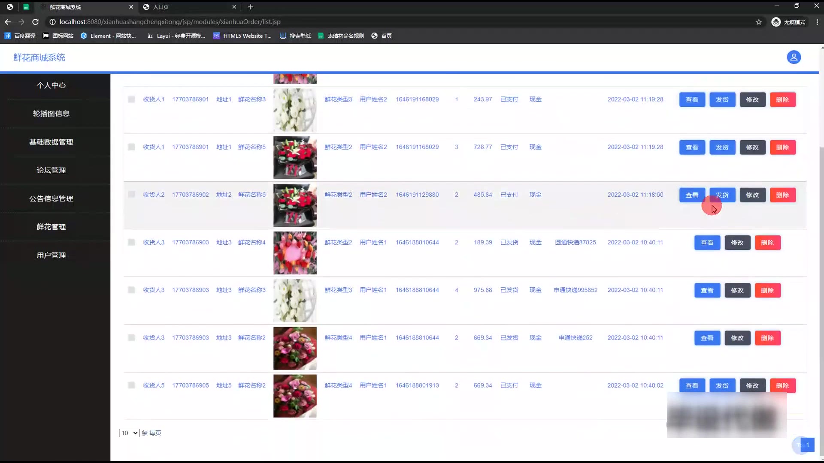Reload the page with refresh icon
The height and width of the screenshot is (463, 824).
36,22
